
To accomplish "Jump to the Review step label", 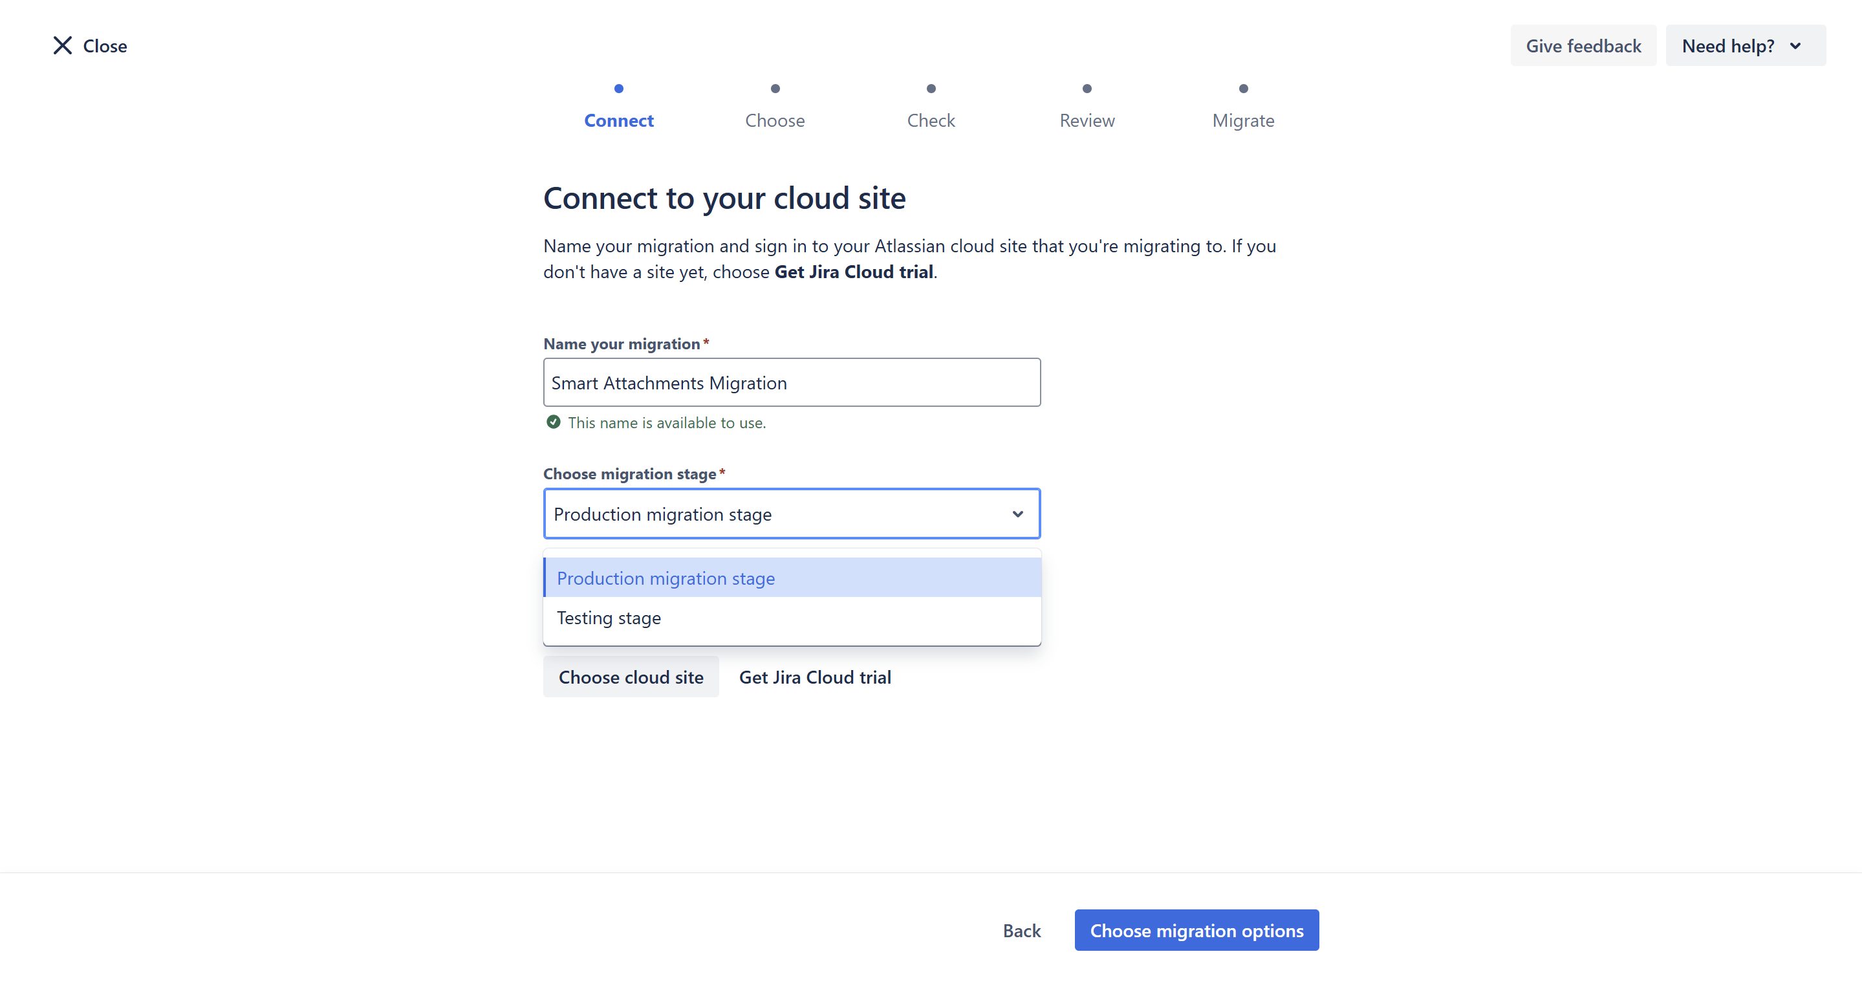I will tap(1087, 121).
